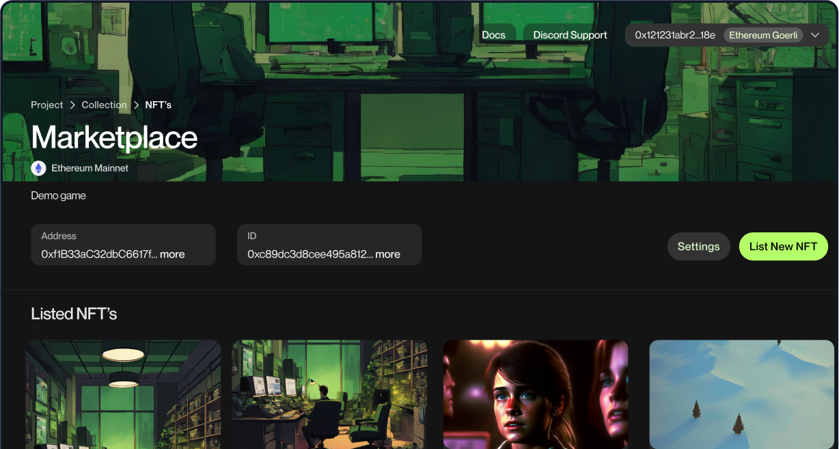
Task: Navigate to Collection via the breadcrumb
Action: coord(104,105)
